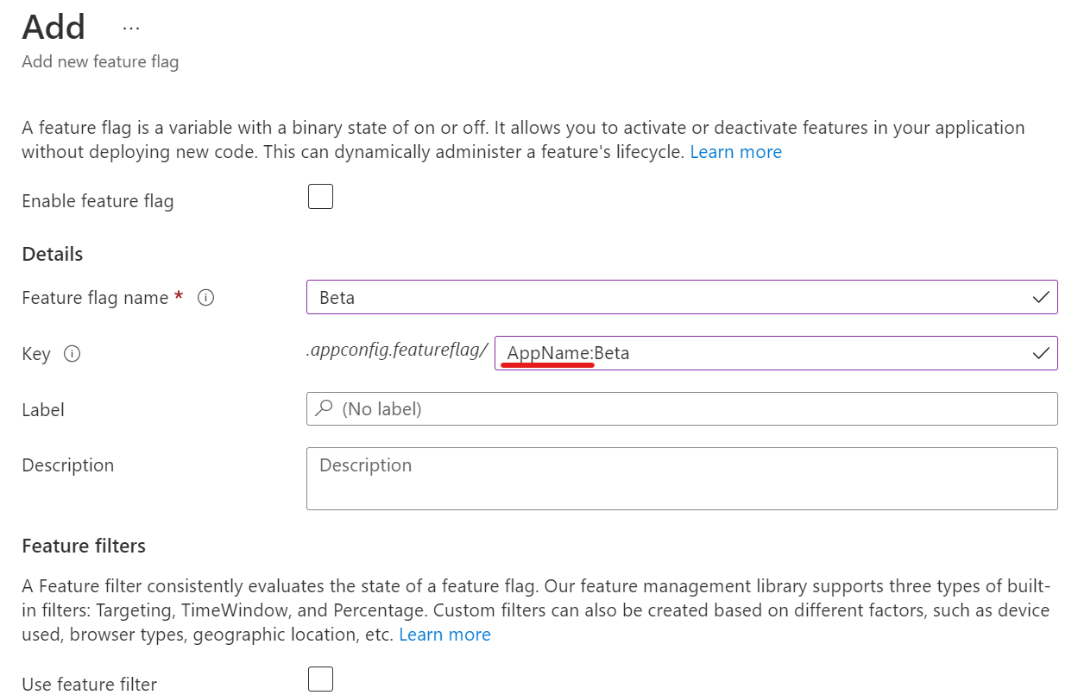Click the Add page title

[x=52, y=27]
